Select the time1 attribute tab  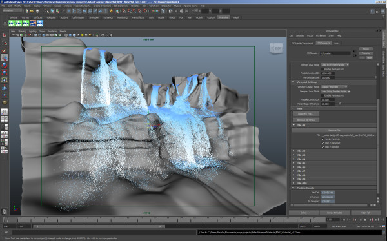[x=337, y=43]
